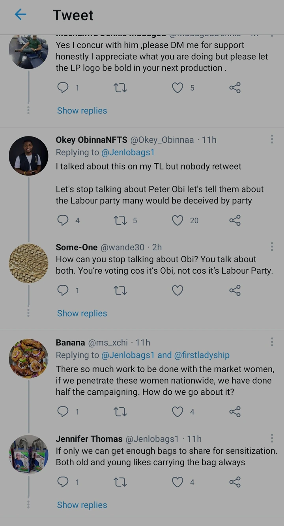Show replies under Some-One's tweet
284x526 pixels.
(x=82, y=313)
